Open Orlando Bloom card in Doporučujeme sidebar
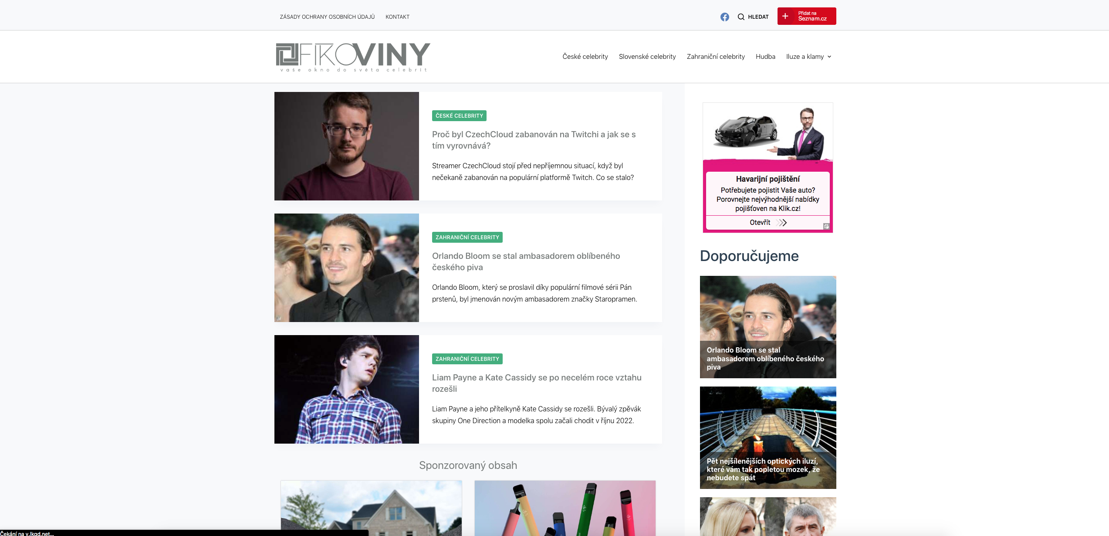Image resolution: width=1109 pixels, height=536 pixels. [768, 327]
